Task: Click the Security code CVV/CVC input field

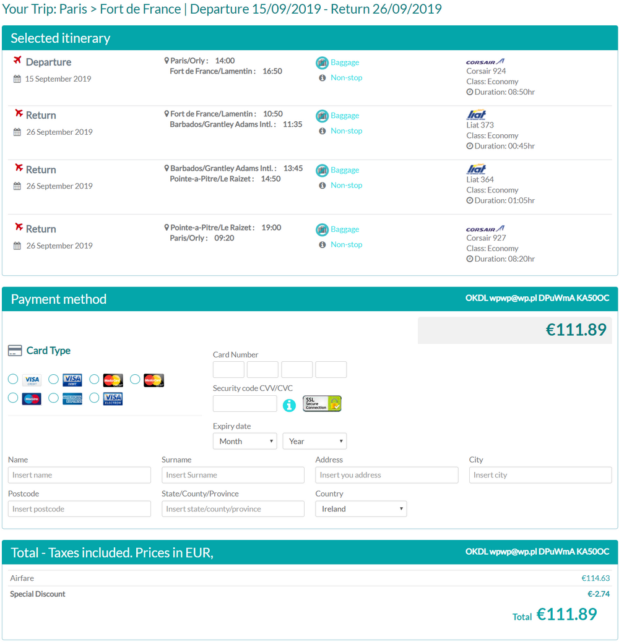Action: tap(245, 403)
